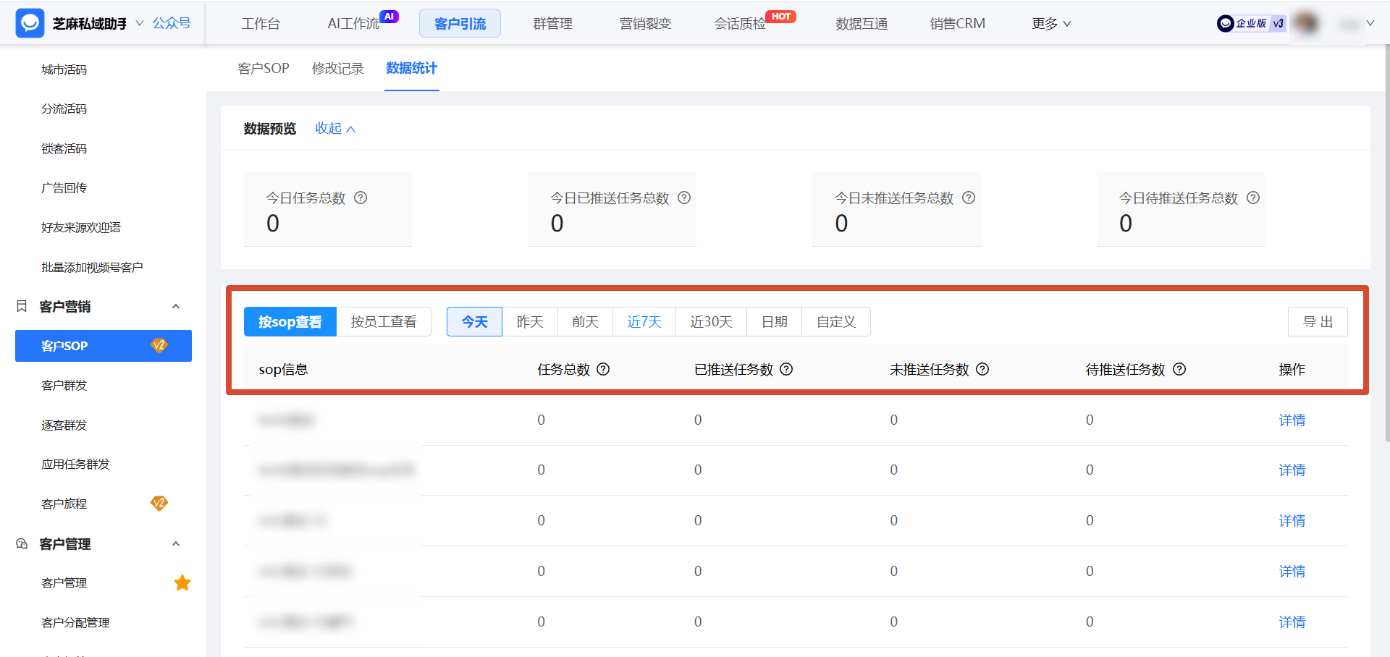Select the 日期 filter option
This screenshot has height=657, width=1390.
tap(775, 322)
